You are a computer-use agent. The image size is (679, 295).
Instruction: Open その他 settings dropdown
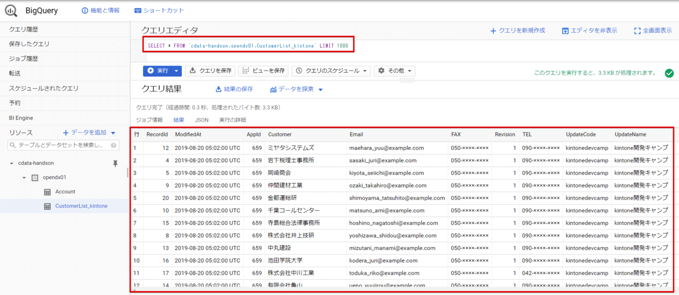(394, 71)
